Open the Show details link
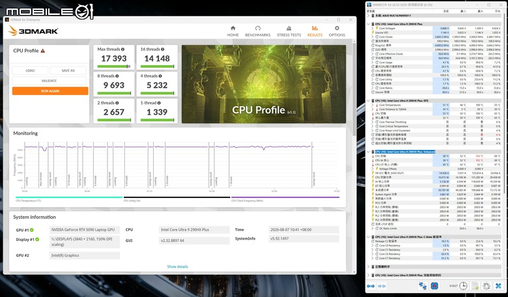Screen dimensions: 508x297 178,266
